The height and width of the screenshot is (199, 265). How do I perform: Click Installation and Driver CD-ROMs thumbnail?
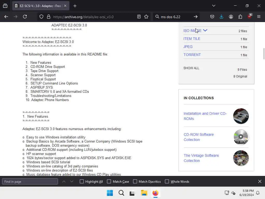[x=241, y=116]
